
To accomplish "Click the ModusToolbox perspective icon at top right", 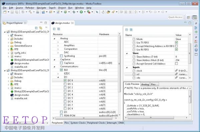I will pos(195,17).
